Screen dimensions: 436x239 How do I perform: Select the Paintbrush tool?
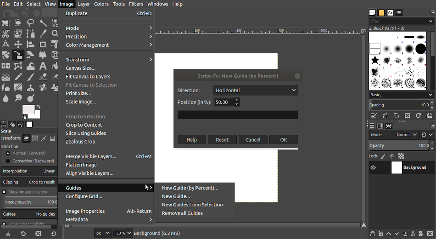(x=30, y=77)
